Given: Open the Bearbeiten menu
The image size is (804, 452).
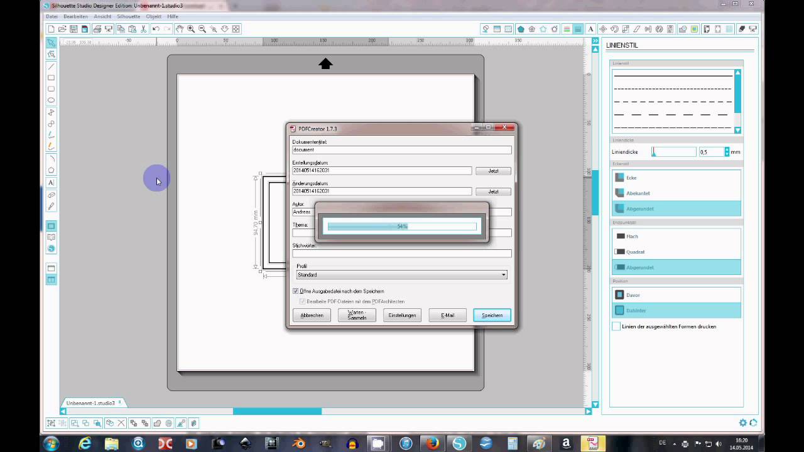Looking at the screenshot, I should 75,16.
